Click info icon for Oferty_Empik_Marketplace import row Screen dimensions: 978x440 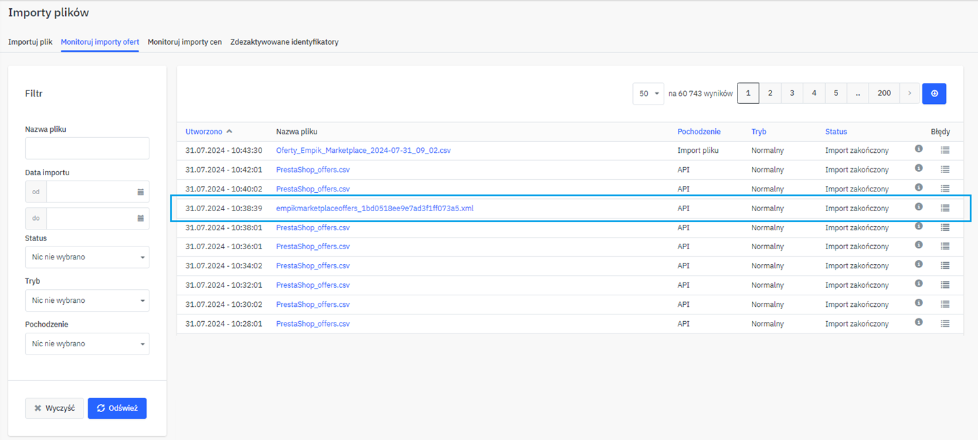click(918, 149)
